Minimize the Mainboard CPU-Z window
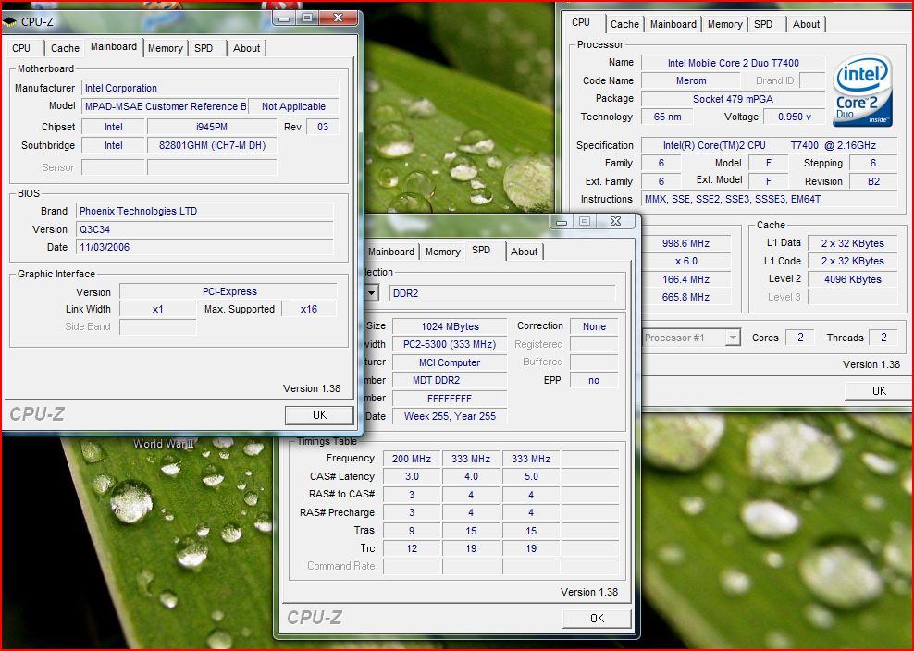The width and height of the screenshot is (914, 651). coord(284,18)
